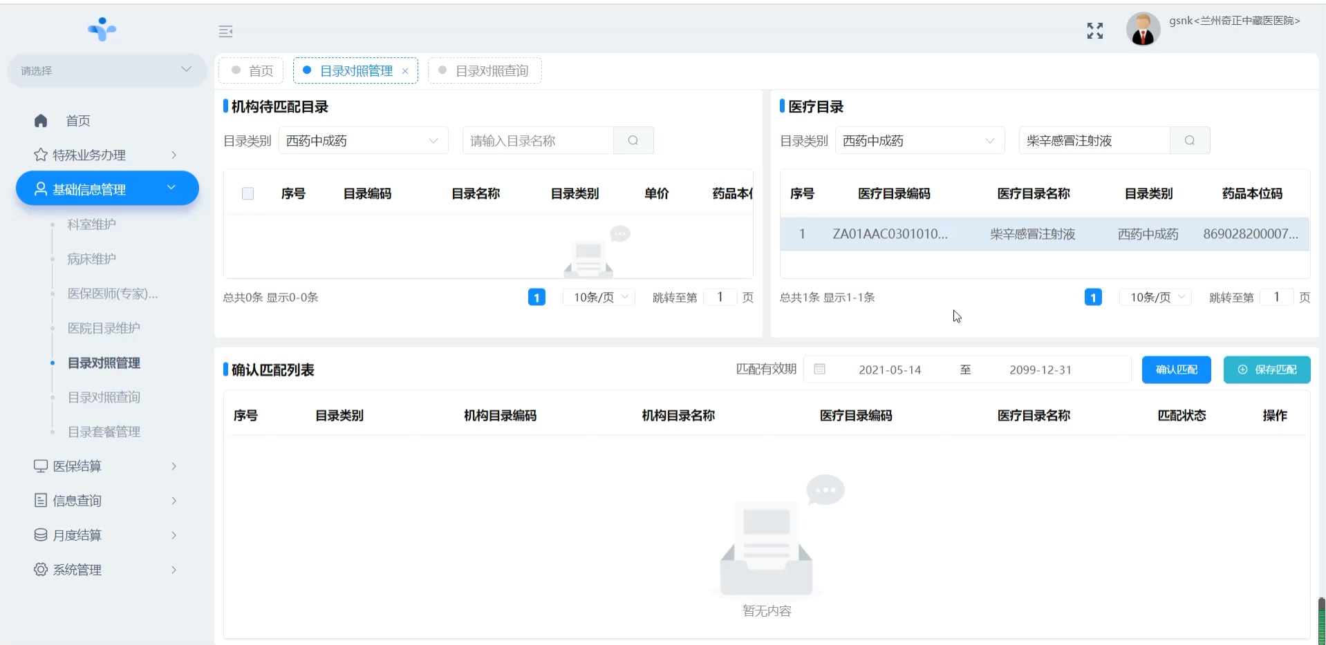Image resolution: width=1326 pixels, height=645 pixels.
Task: Open 目录类别 dropdown in 医疗目录 panel
Action: click(x=919, y=141)
